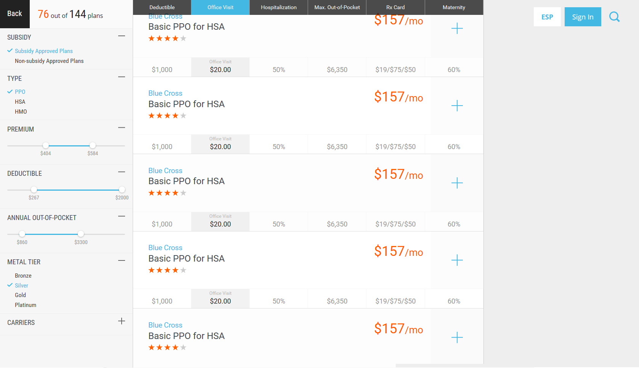639x368 pixels.
Task: Click star rating of second plan
Action: point(167,116)
